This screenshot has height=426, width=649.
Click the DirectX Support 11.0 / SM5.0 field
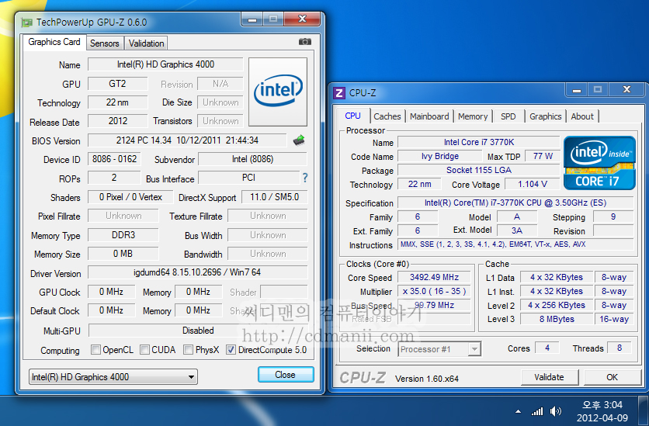click(x=274, y=197)
